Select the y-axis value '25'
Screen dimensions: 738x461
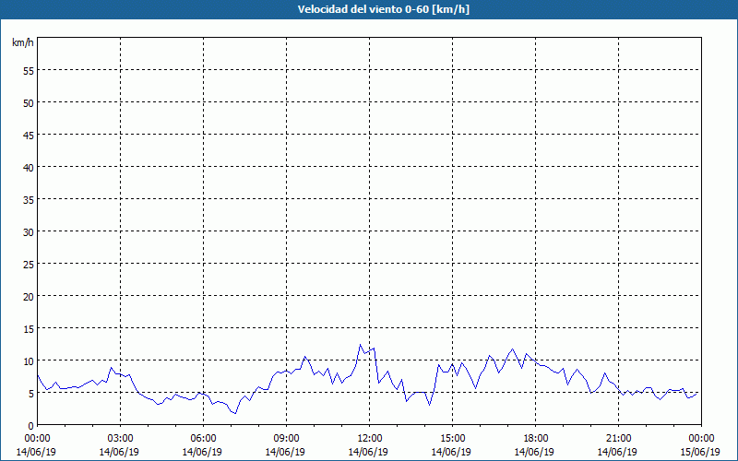29,264
